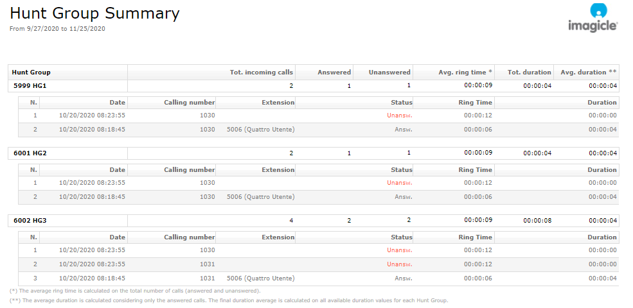
Task: Click the report date range subtitle
Action: (x=57, y=29)
